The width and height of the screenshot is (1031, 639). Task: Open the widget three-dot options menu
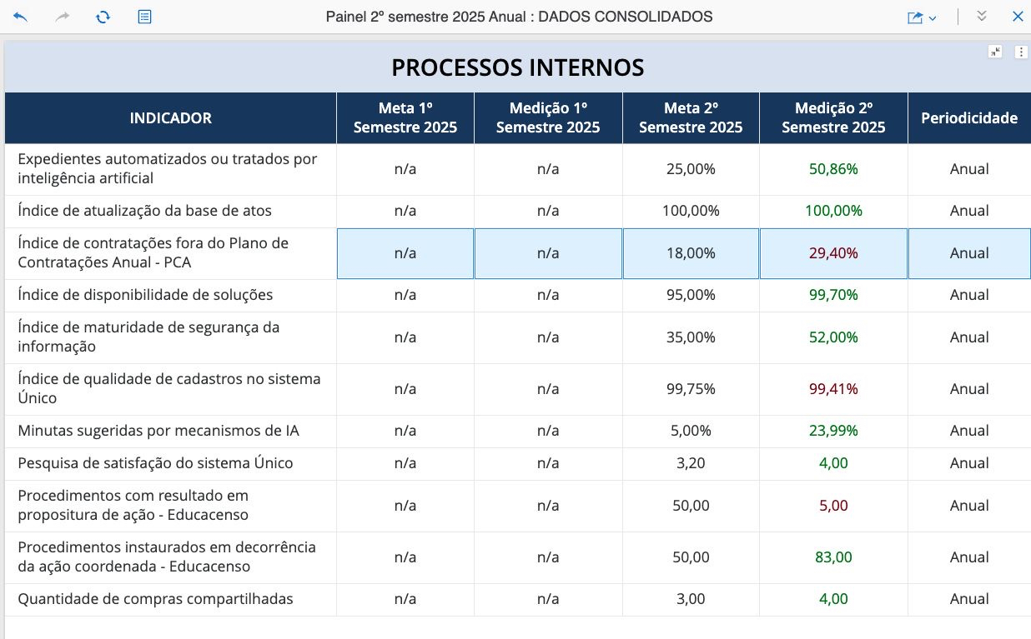tap(1021, 52)
